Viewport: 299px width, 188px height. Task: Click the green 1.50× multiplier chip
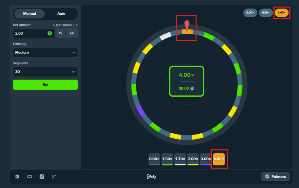click(x=167, y=159)
